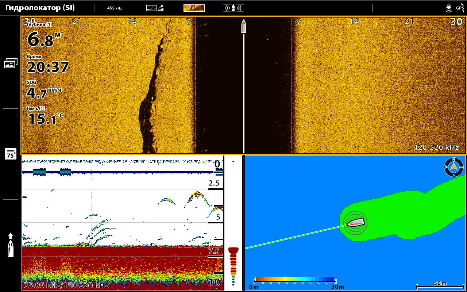Select the 455 kHz frequency setting
The image size is (467, 292).
115,8
